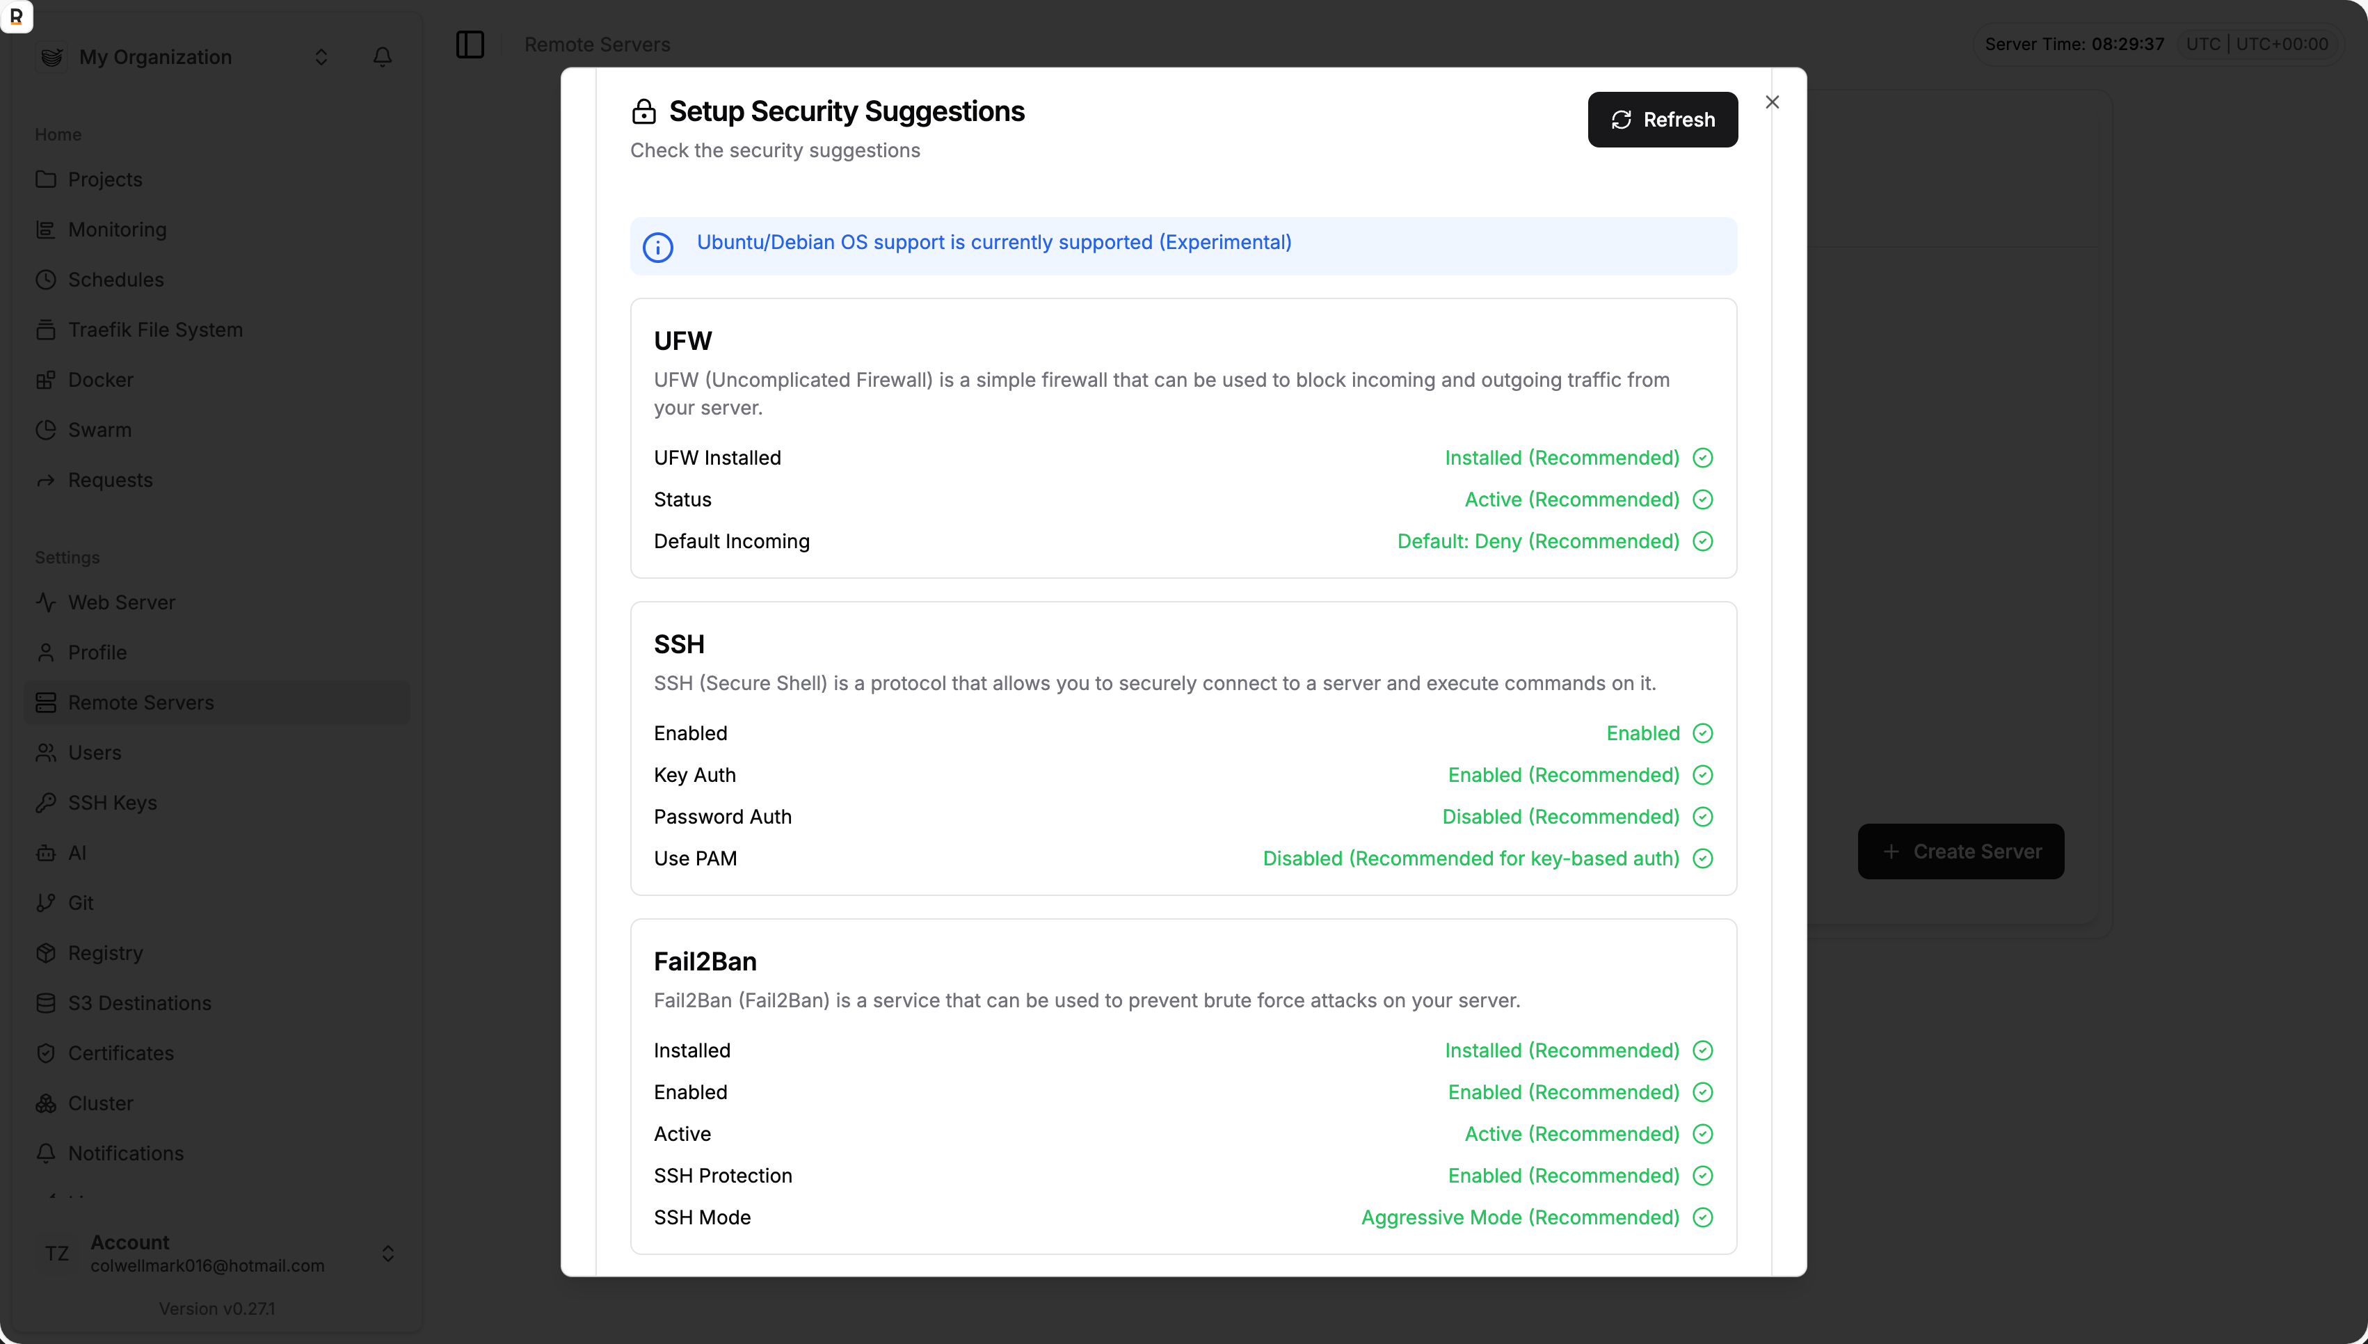Close the Security Suggestions dialog

[1772, 102]
